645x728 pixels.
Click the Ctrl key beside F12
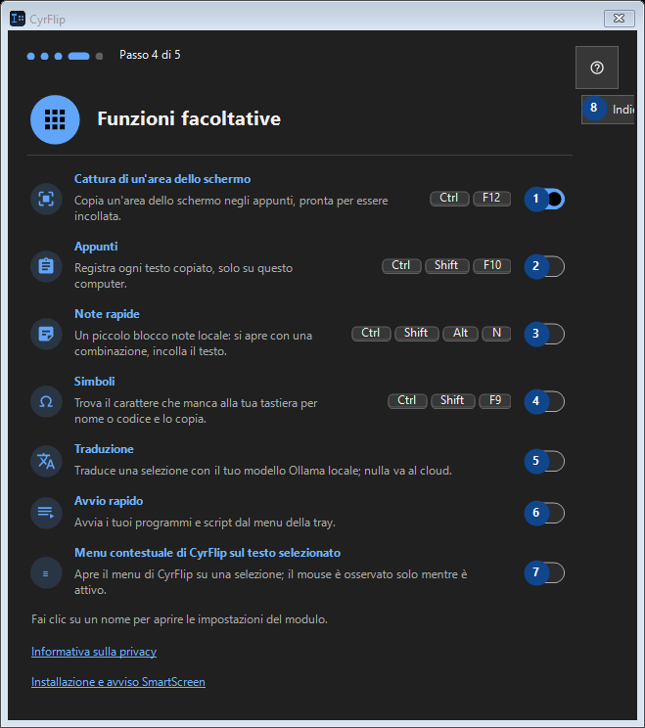coord(449,199)
